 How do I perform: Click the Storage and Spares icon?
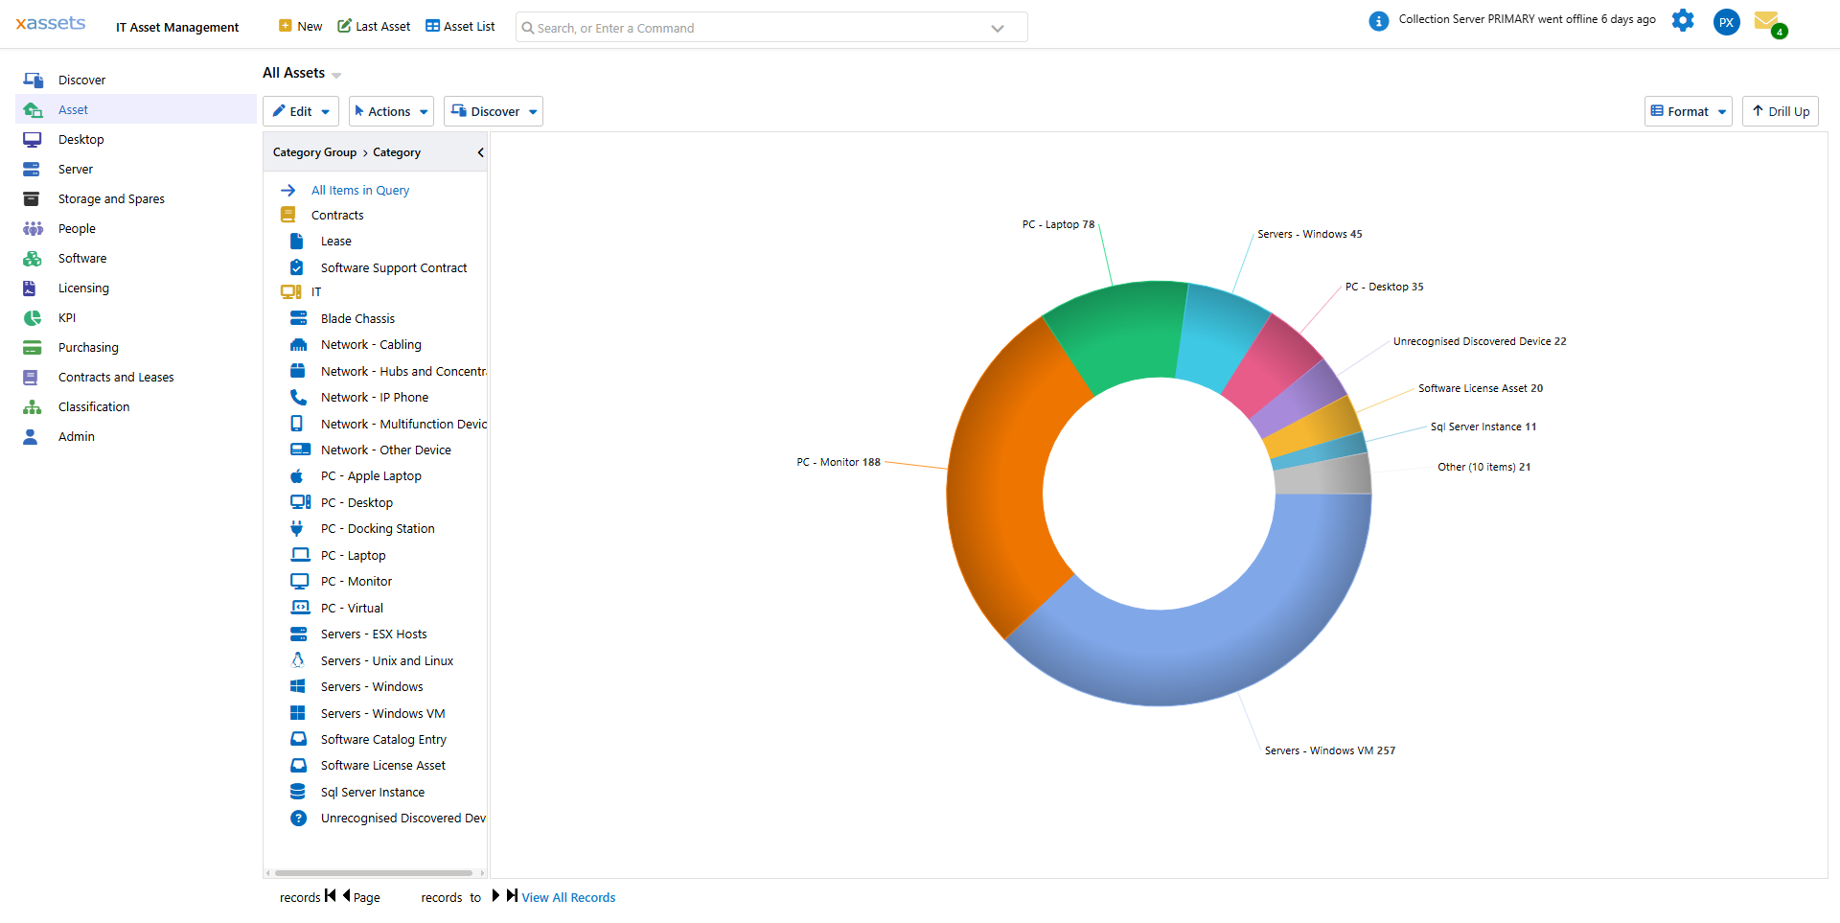32,198
